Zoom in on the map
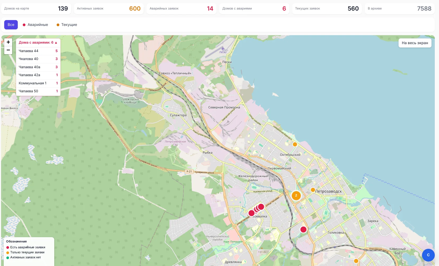This screenshot has height=266, width=439. pyautogui.click(x=8, y=42)
